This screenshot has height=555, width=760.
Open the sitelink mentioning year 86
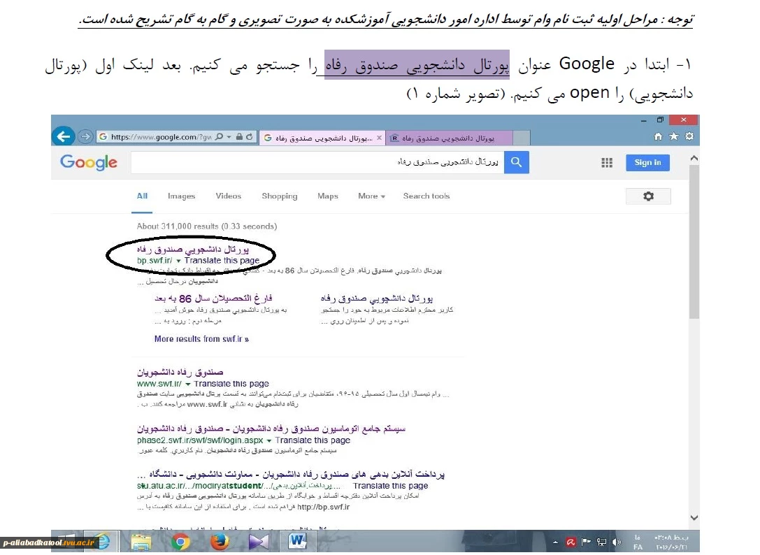click(213, 298)
